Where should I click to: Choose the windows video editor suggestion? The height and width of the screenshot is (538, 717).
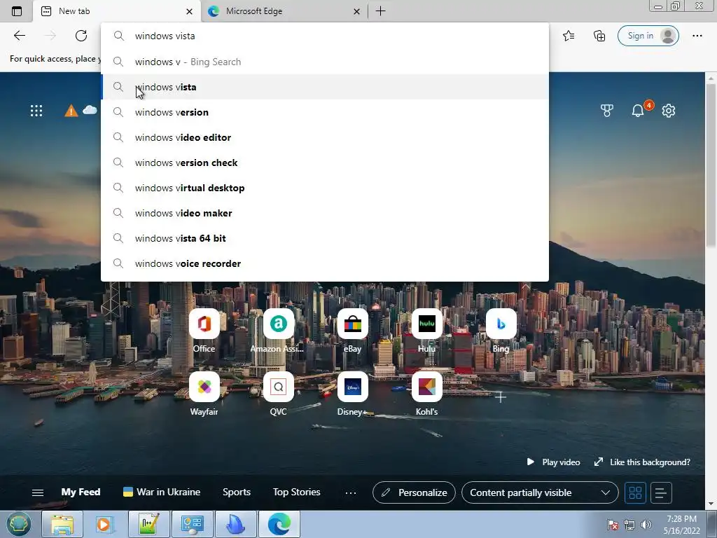(x=325, y=137)
